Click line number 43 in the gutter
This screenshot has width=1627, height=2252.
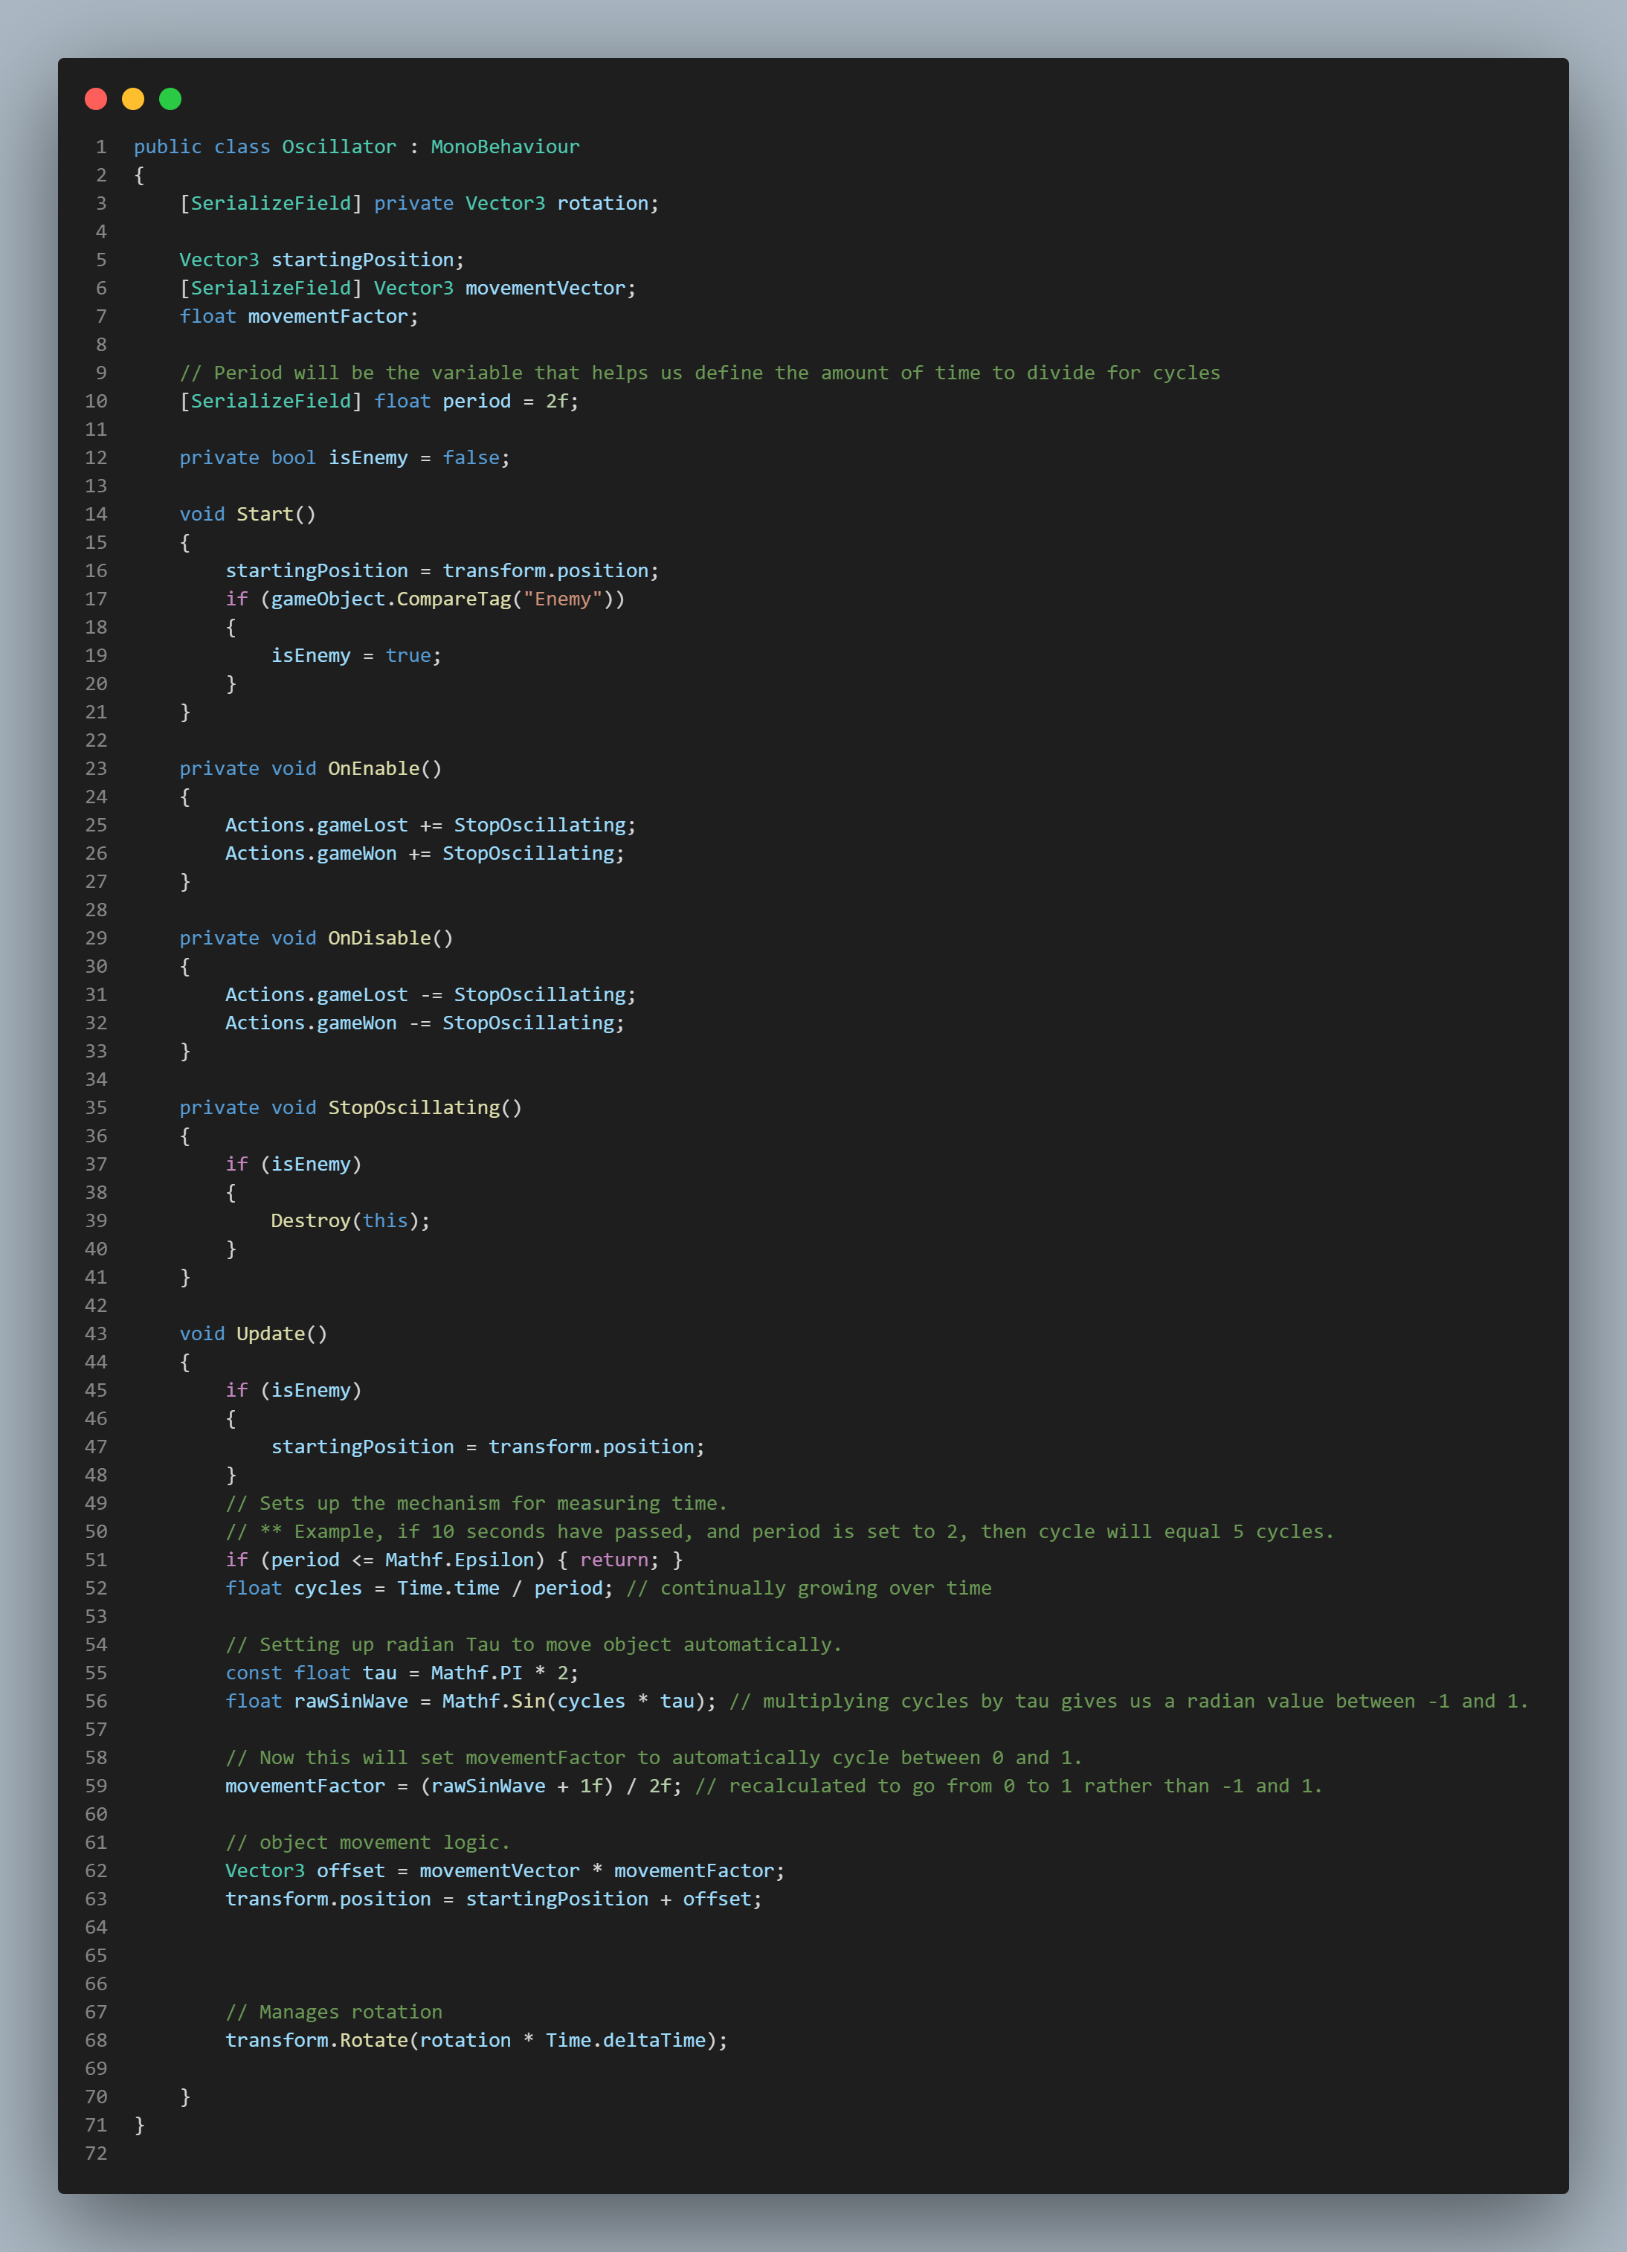[x=96, y=1333]
